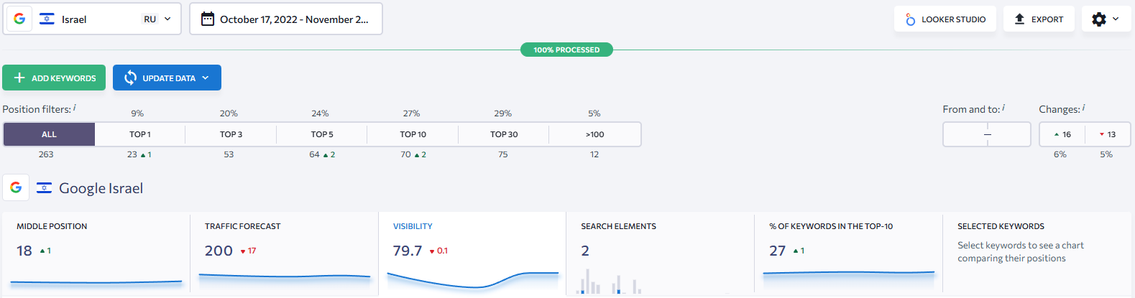Click the export upload arrow icon

1019,19
